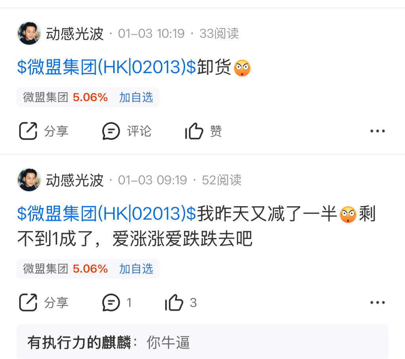
Task: Open more options on the 09:19 post
Action: [x=377, y=302]
